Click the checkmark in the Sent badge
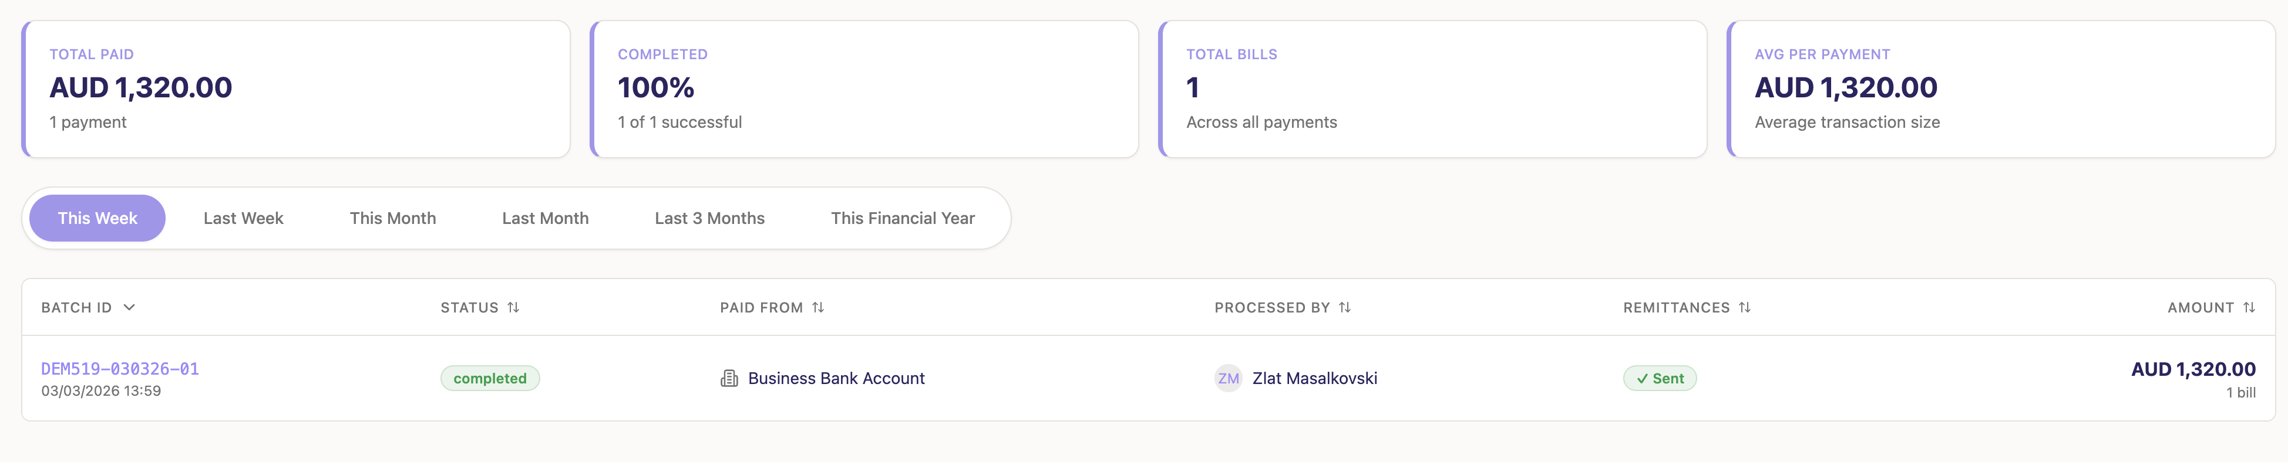This screenshot has height=462, width=2288. [x=1642, y=379]
